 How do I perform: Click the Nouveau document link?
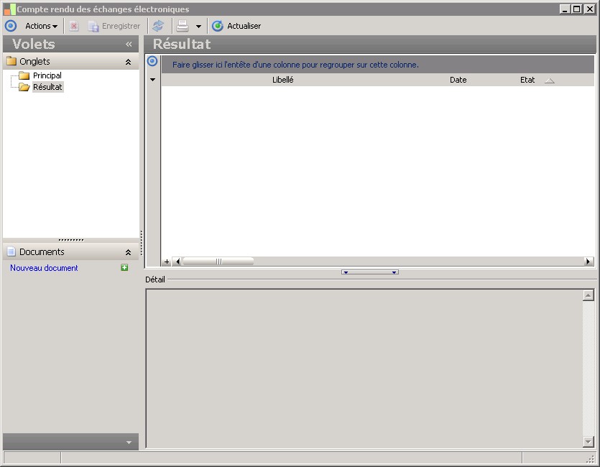44,268
